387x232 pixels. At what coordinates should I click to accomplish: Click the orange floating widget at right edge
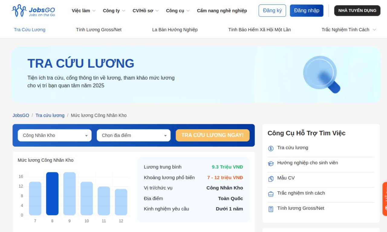[385, 199]
